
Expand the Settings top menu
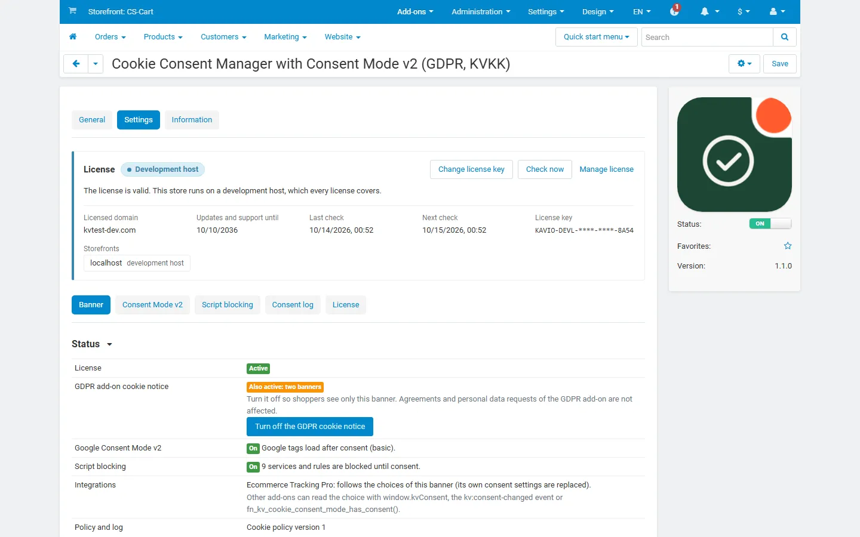tap(546, 11)
